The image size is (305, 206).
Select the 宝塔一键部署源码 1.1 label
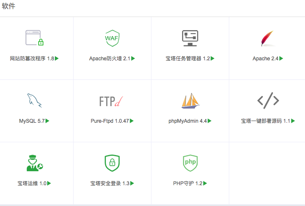pos(266,121)
